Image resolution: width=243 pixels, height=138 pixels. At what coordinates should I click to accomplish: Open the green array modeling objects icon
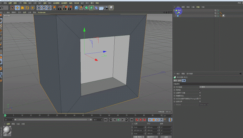click(x=91, y=8)
